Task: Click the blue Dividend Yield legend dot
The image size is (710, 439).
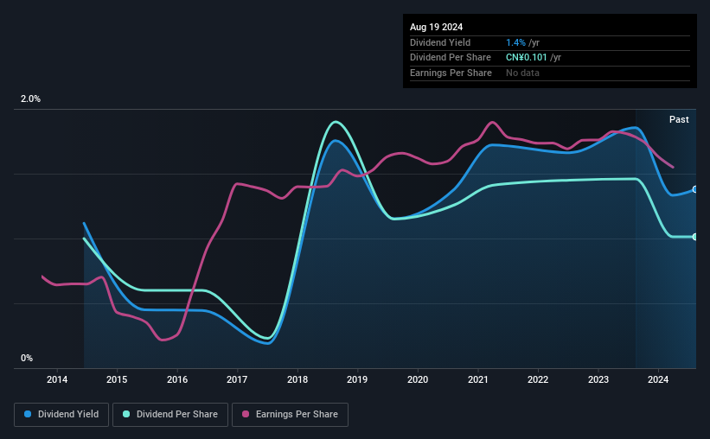Action: (28, 414)
